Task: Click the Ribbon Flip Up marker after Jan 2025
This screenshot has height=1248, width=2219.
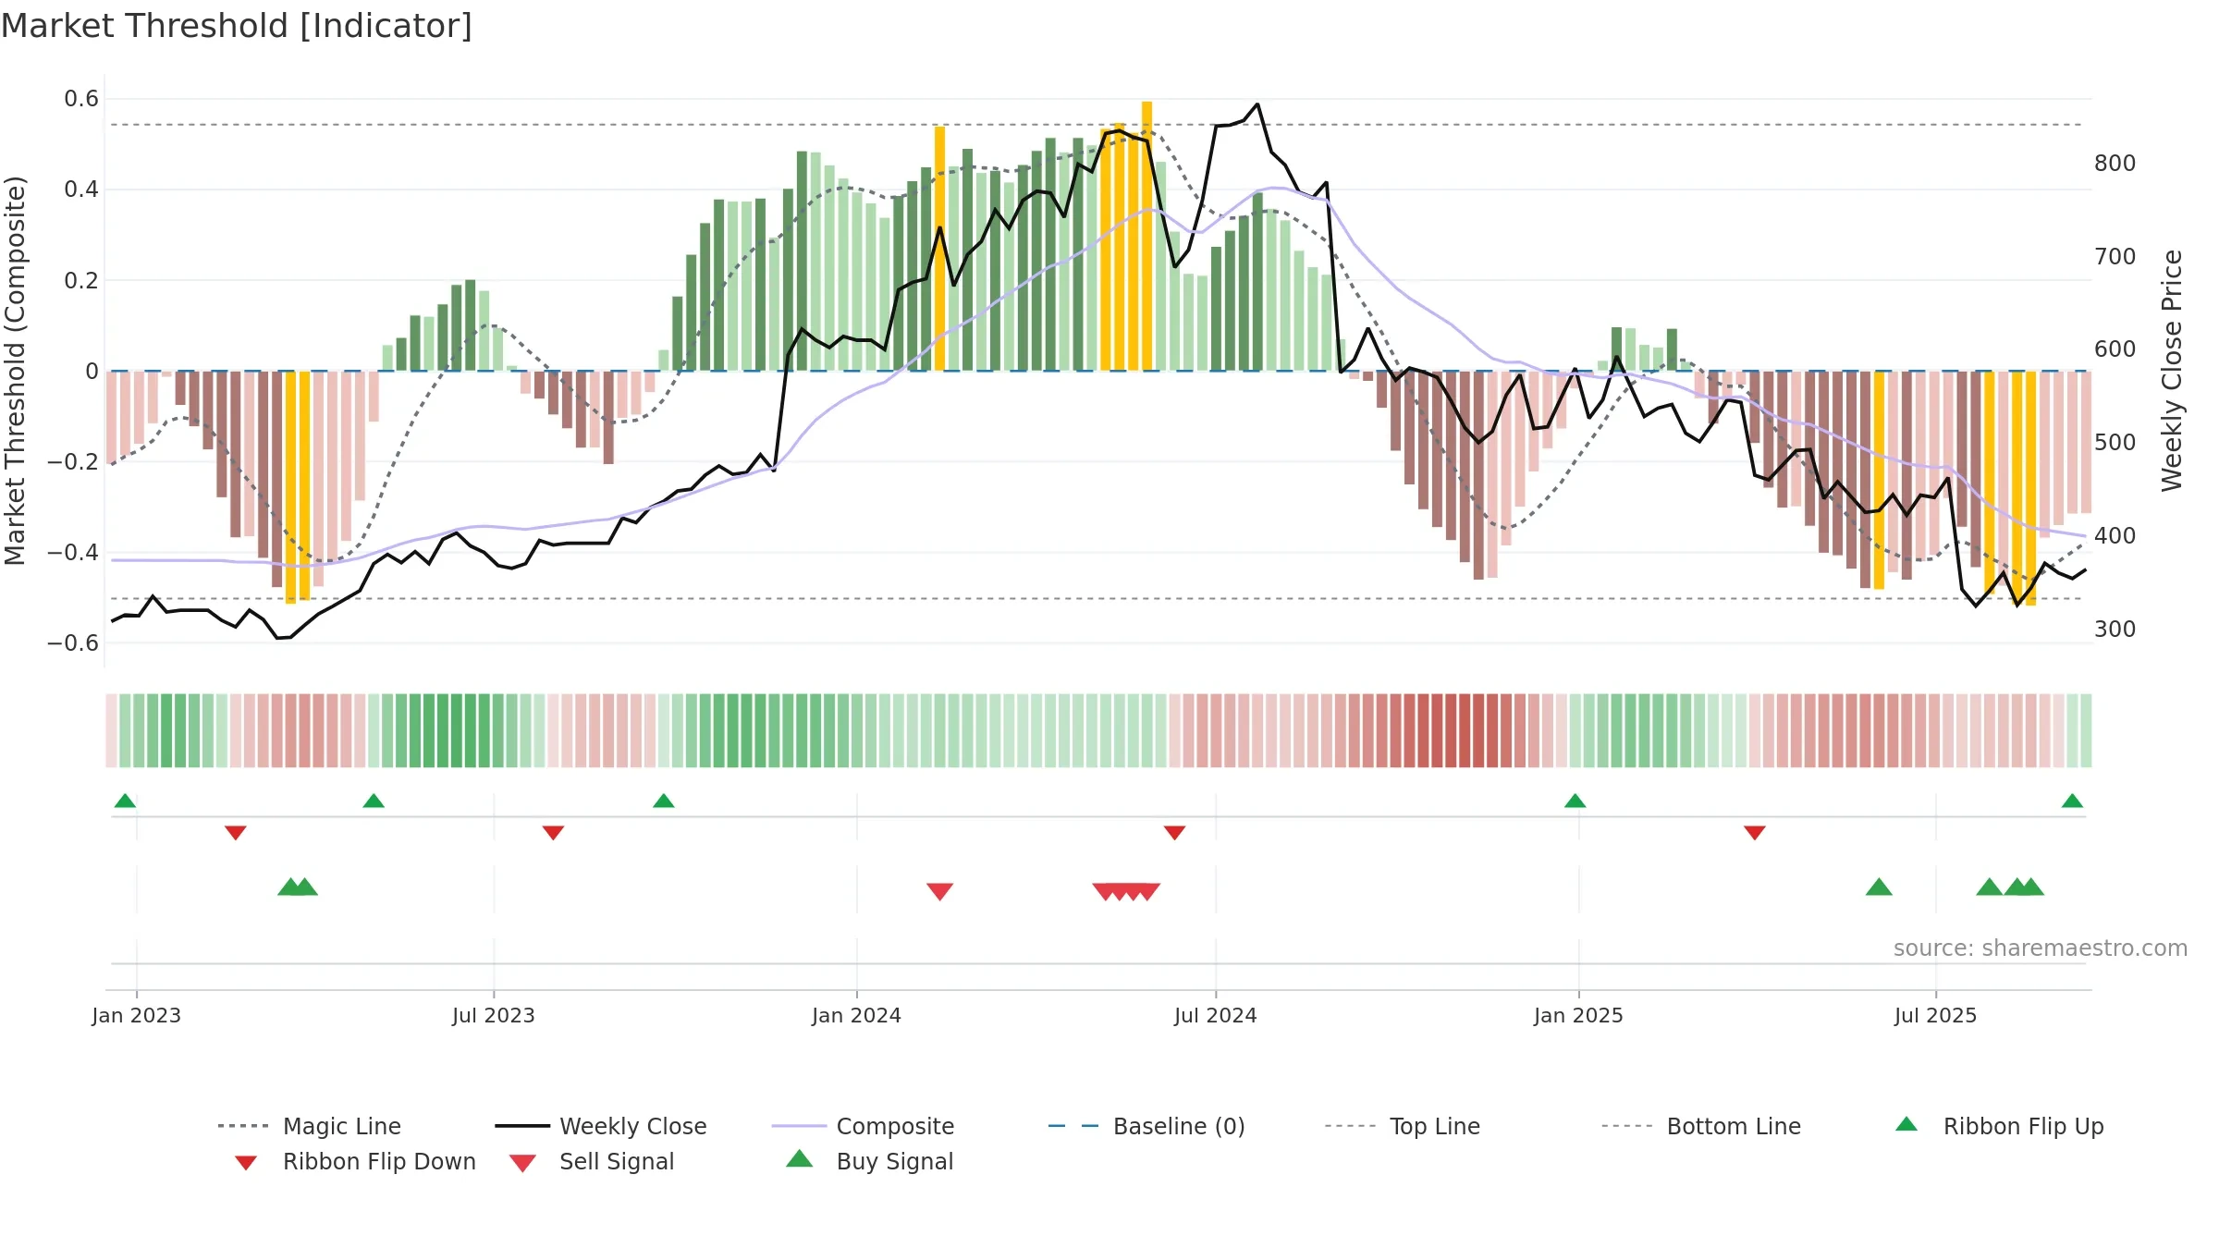Action: coord(1575,801)
